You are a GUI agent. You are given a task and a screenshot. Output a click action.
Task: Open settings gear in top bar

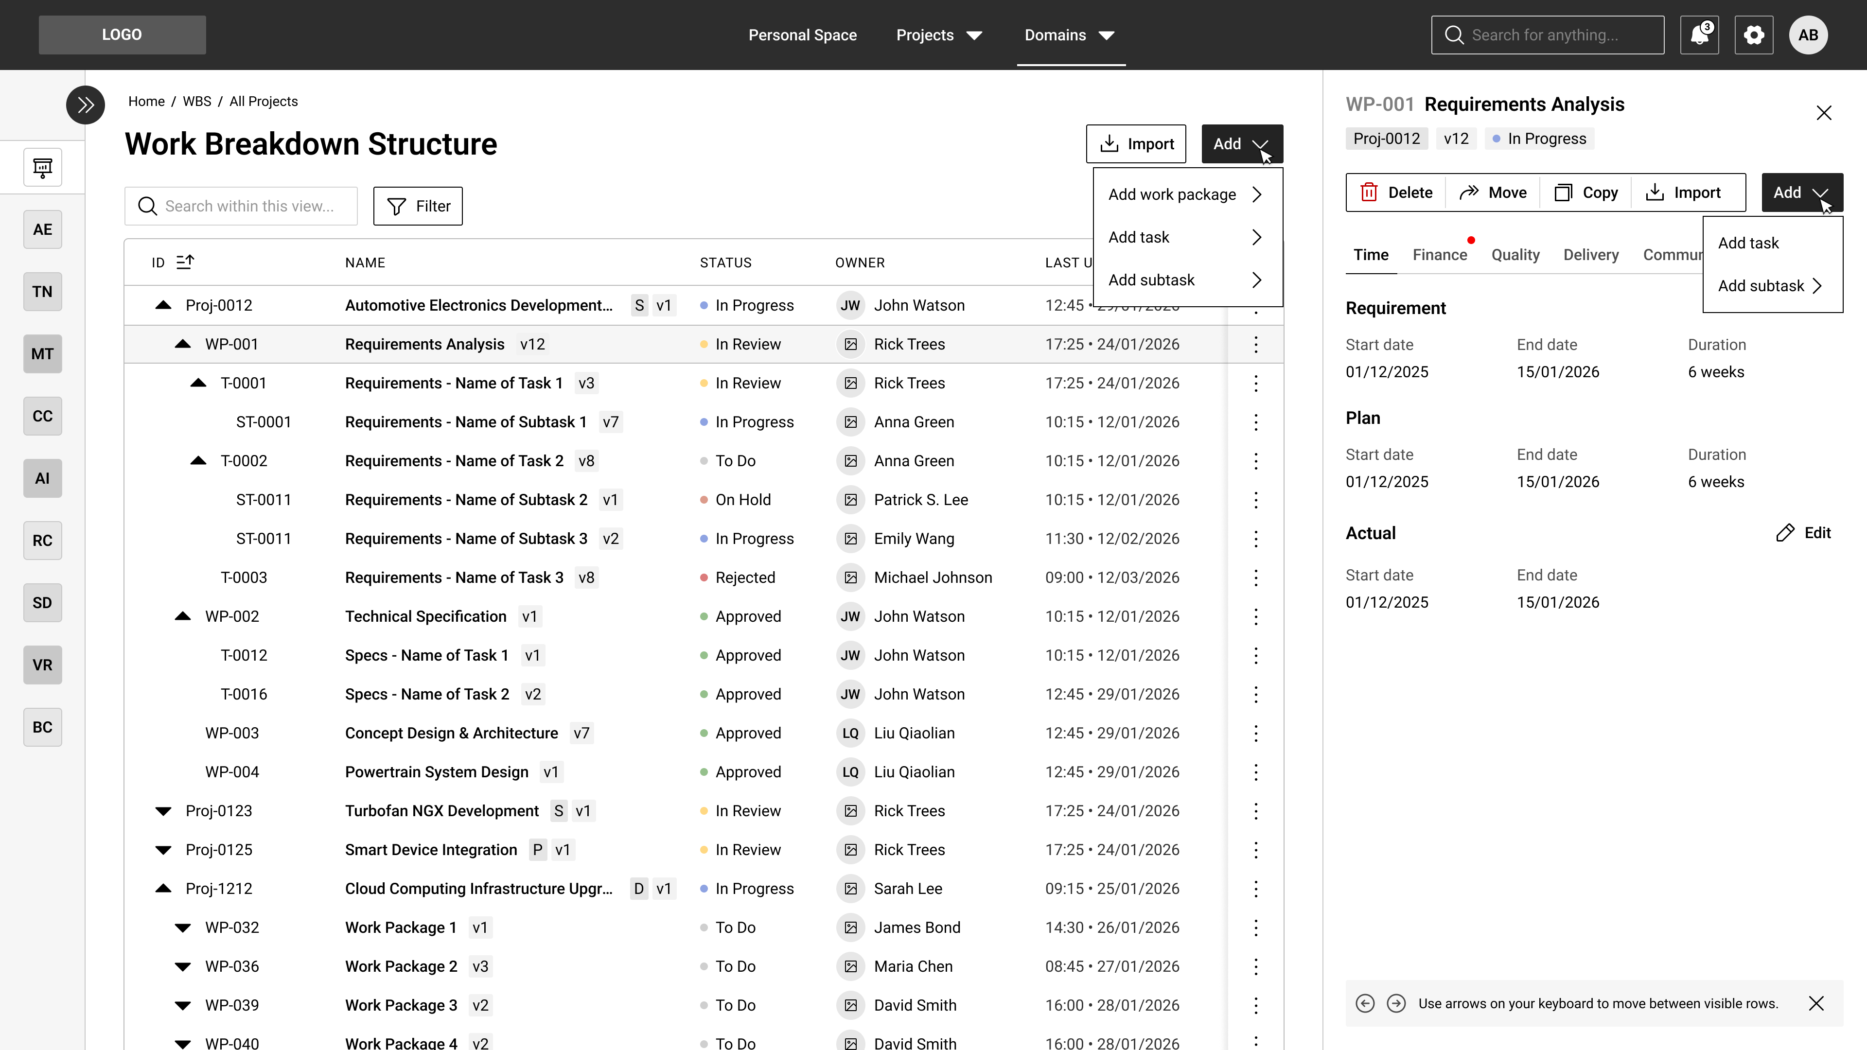pyautogui.click(x=1754, y=35)
